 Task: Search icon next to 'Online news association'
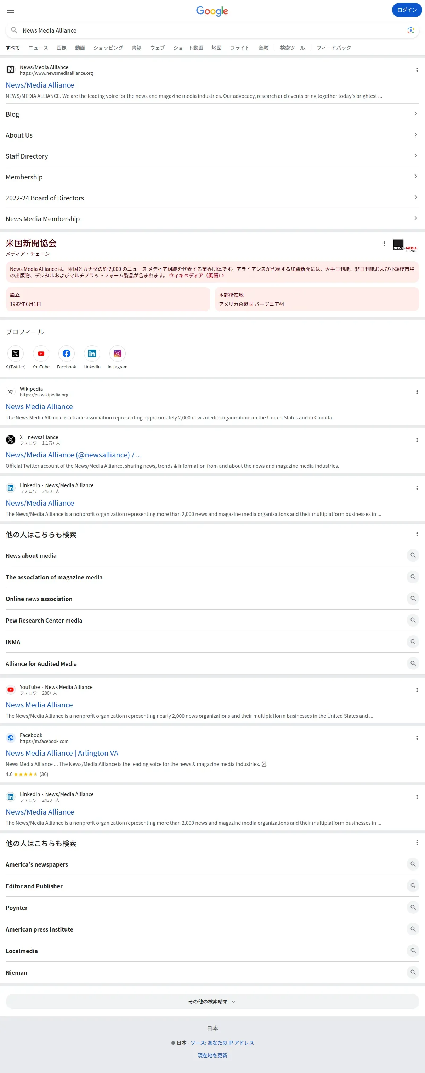pyautogui.click(x=413, y=599)
